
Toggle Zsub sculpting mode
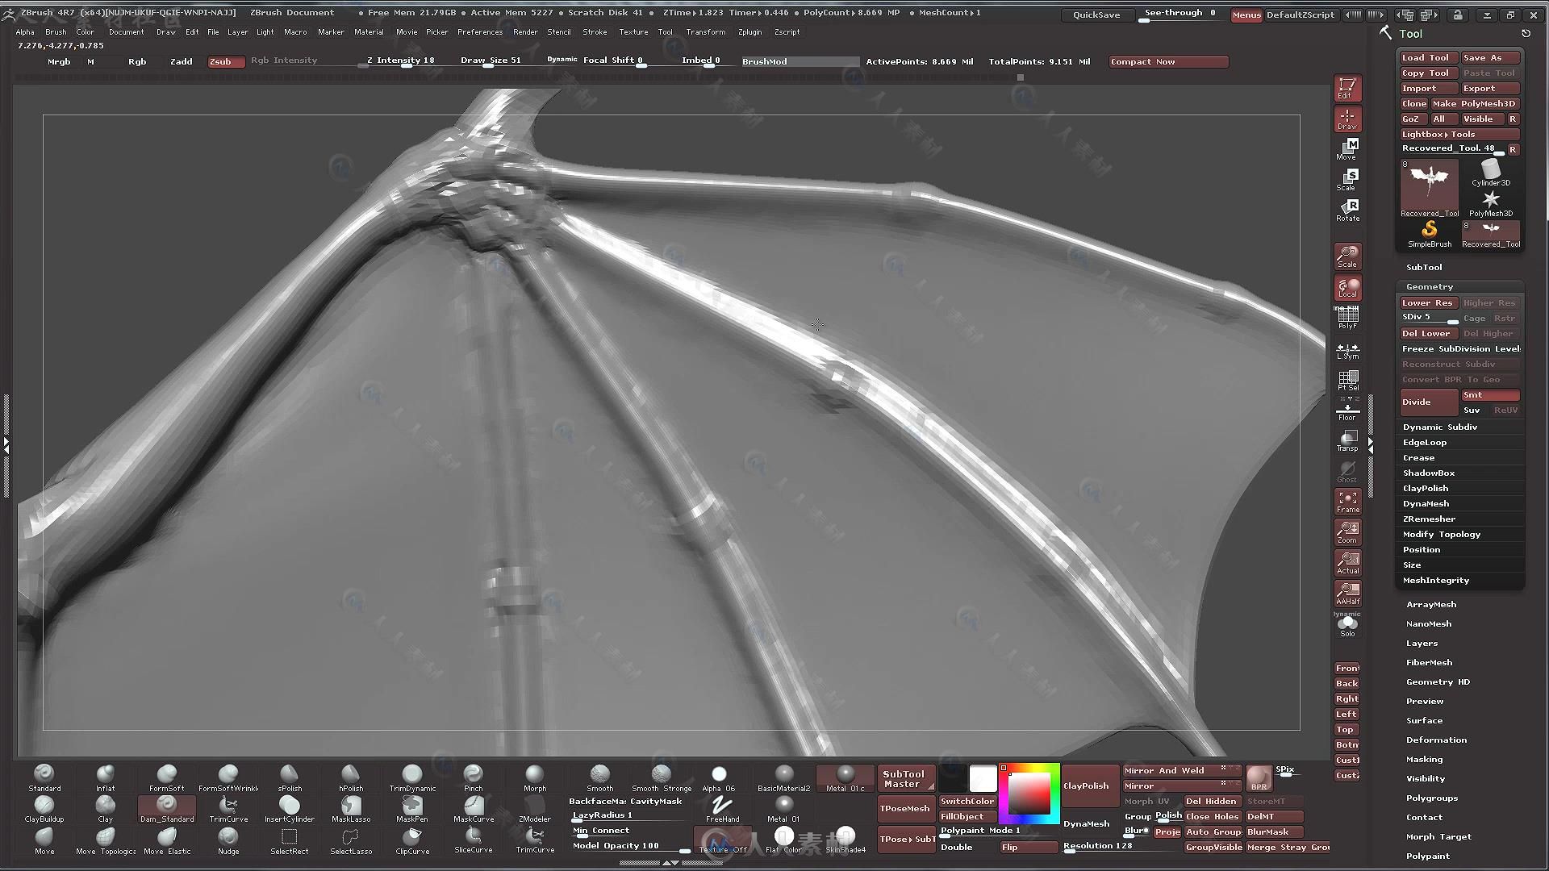pos(227,61)
